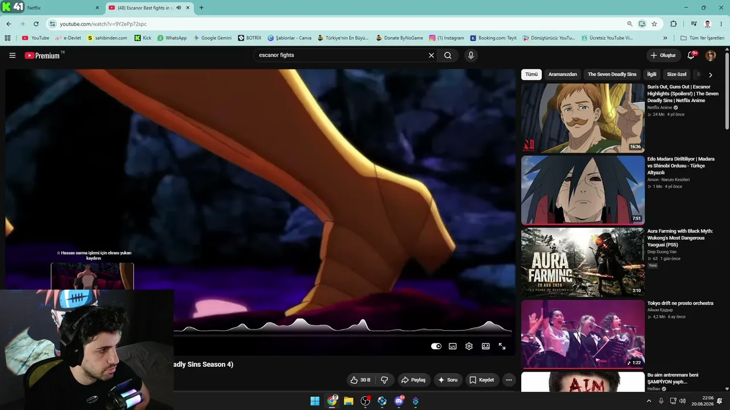Dislike the Escanor video
730x410 pixels.
(x=384, y=380)
